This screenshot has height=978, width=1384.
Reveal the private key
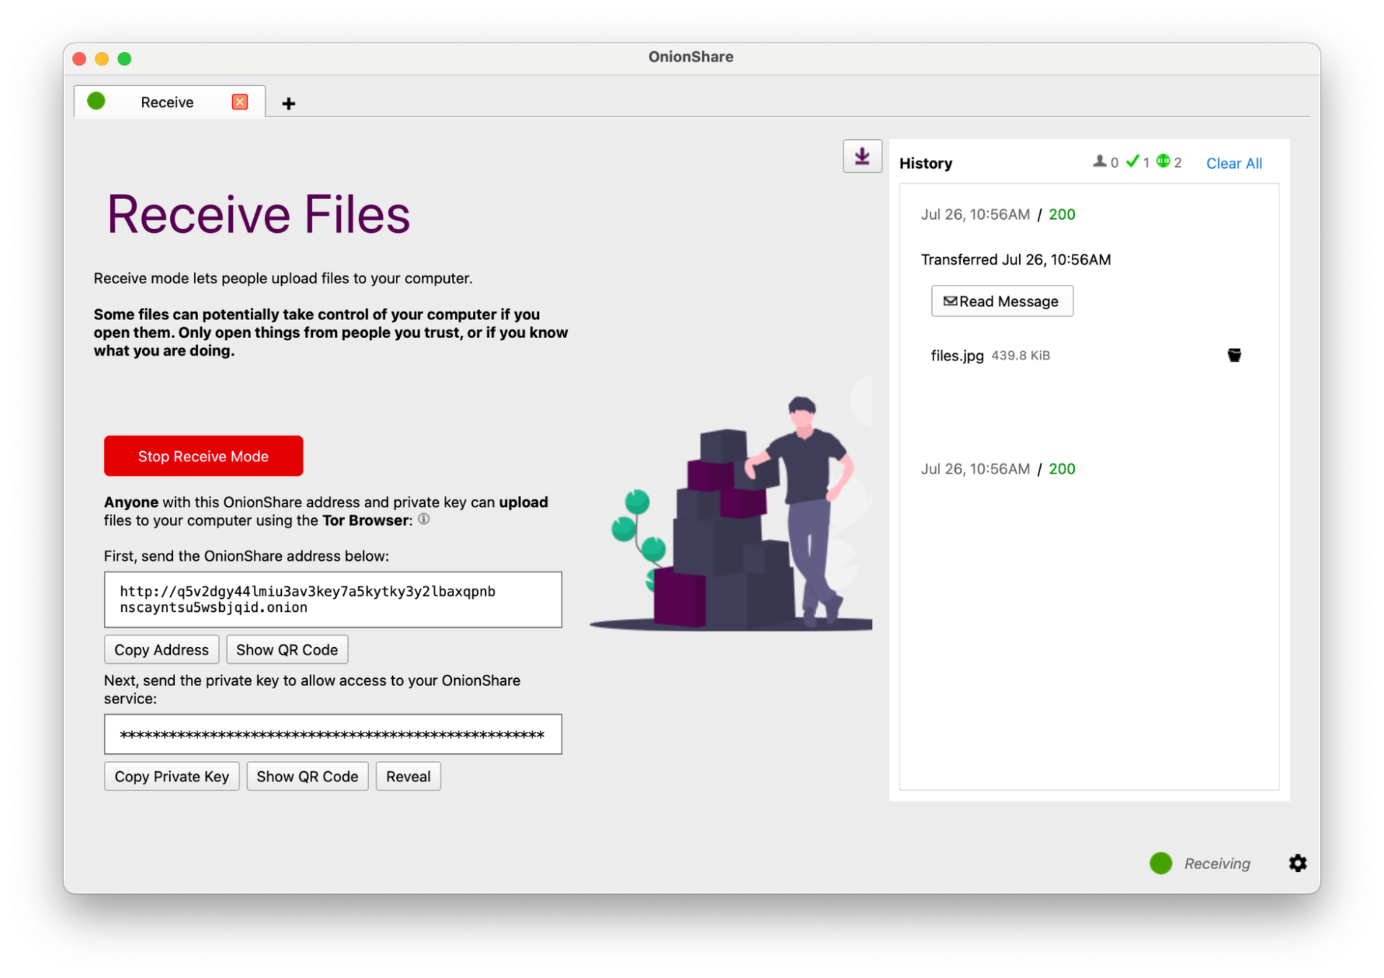tap(408, 776)
